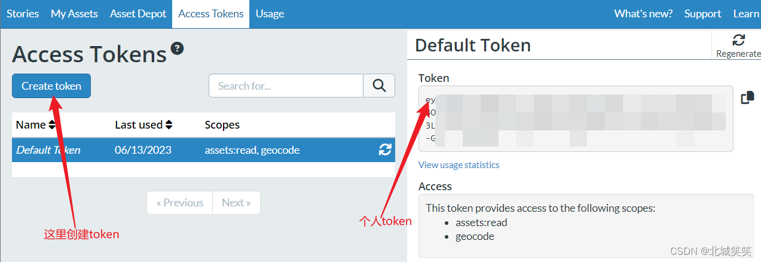Select the Access Tokens tab
The image size is (761, 262).
coord(211,14)
